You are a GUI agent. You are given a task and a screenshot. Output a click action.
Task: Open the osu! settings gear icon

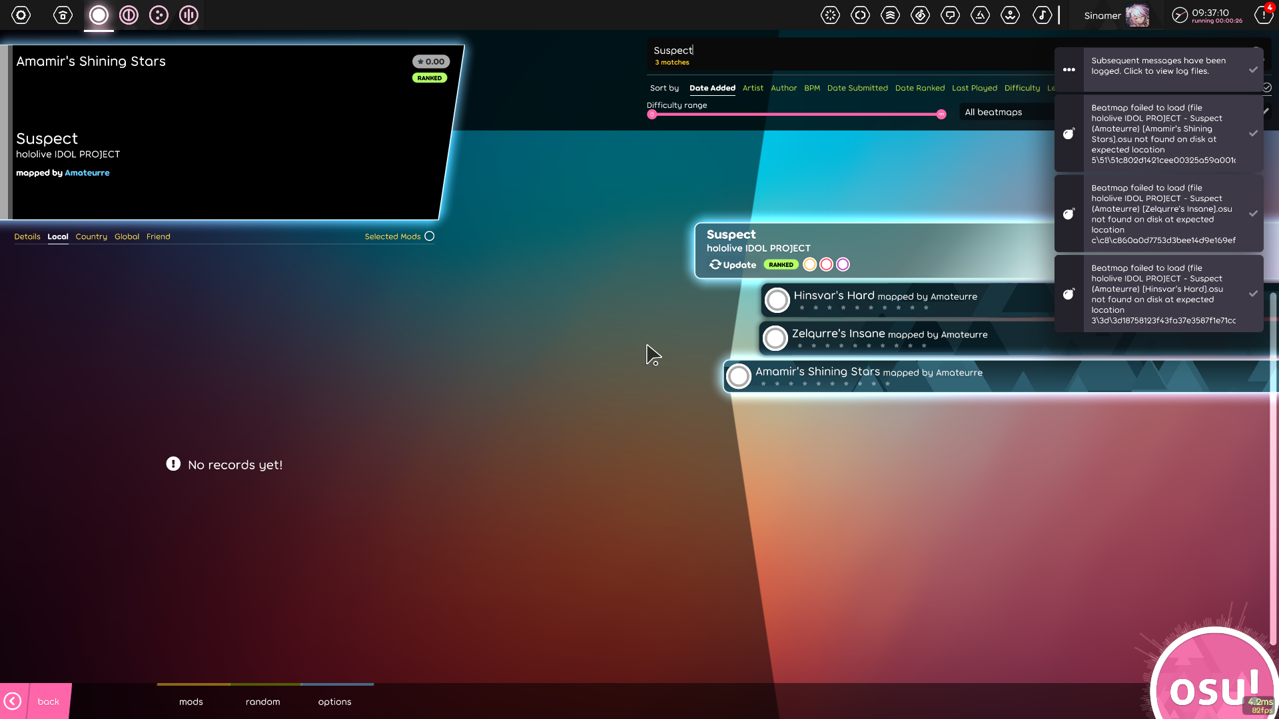click(x=21, y=15)
